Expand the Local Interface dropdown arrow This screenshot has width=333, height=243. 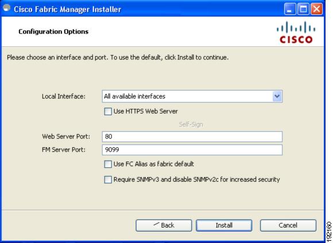click(277, 96)
